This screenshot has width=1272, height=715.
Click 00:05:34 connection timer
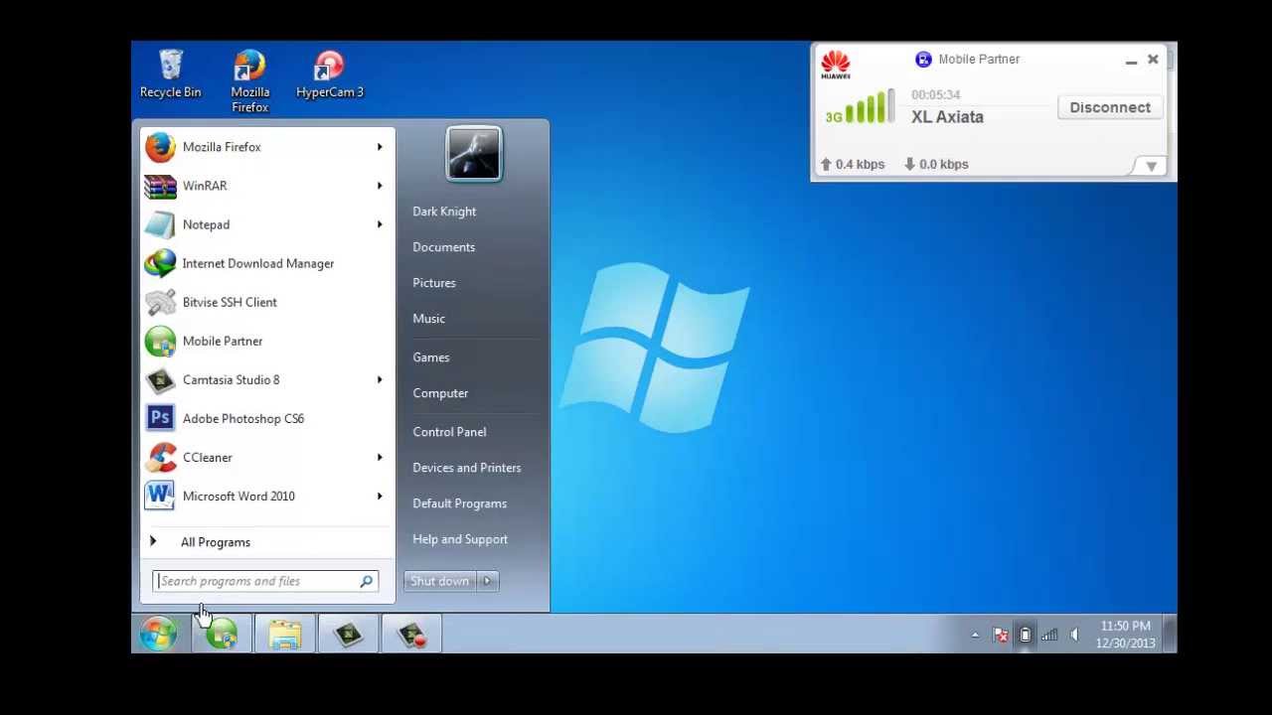pos(935,95)
